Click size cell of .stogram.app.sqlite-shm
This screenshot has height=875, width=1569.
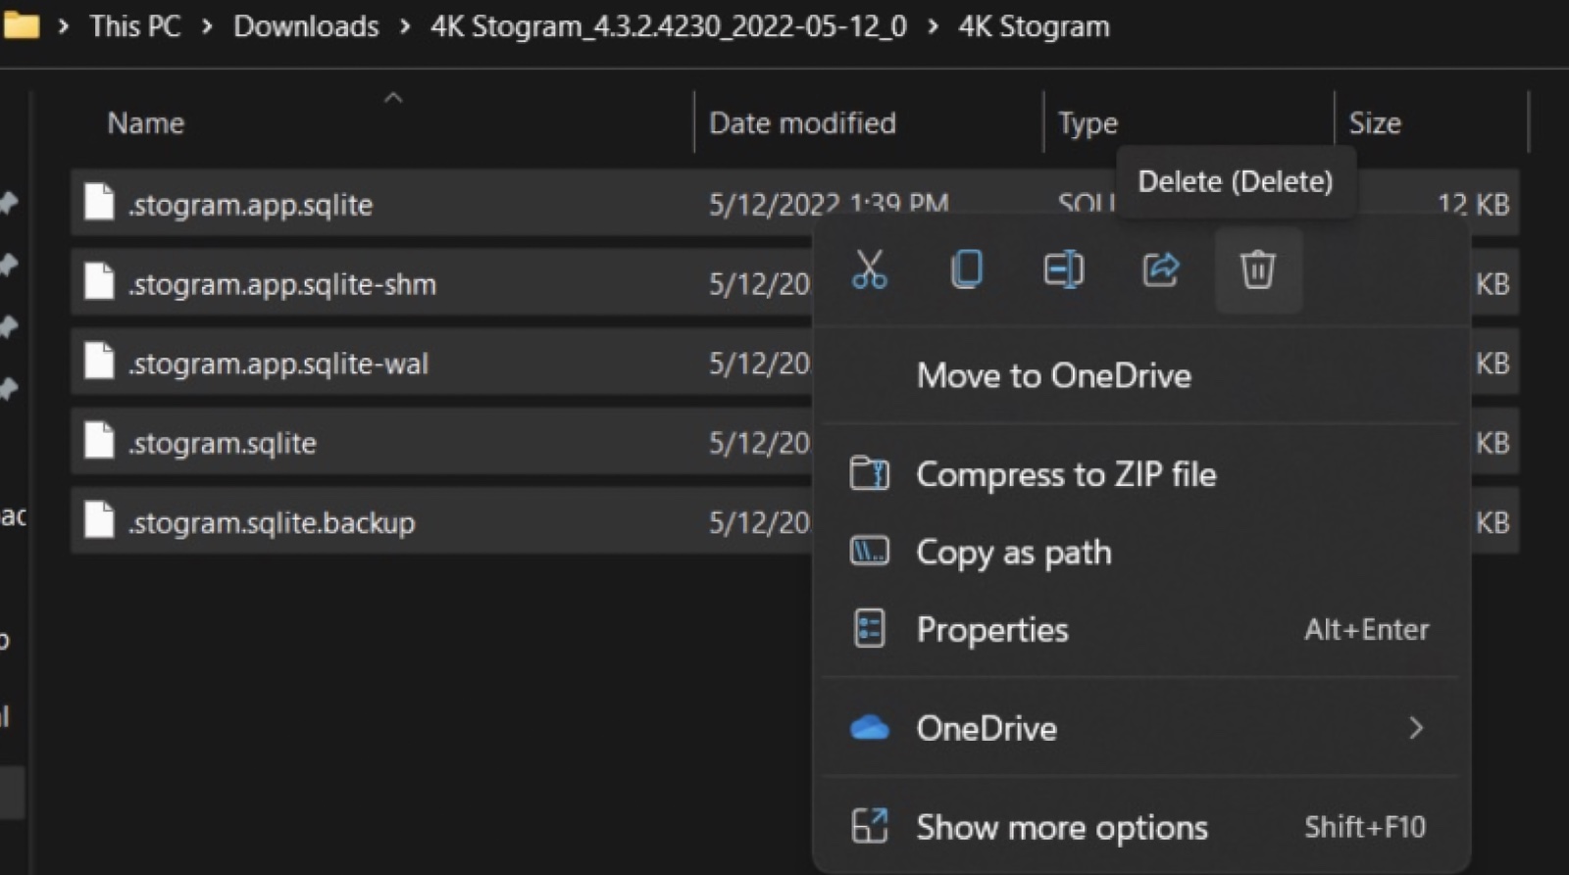[x=1493, y=284]
